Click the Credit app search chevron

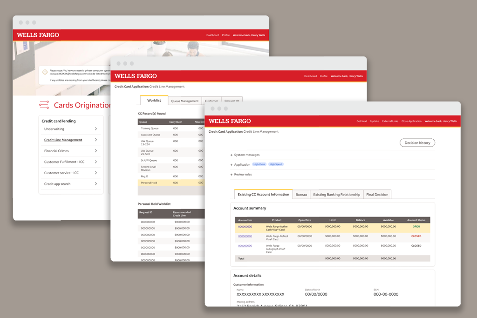point(95,184)
